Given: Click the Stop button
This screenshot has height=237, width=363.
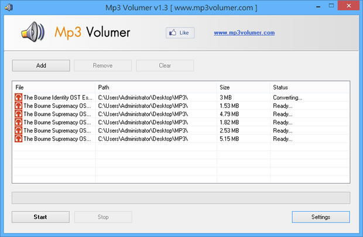Looking at the screenshot, I should (x=103, y=217).
